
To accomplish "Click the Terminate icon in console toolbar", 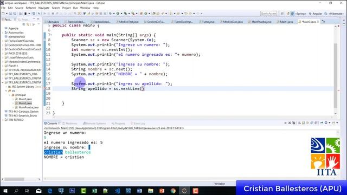I will point(285,123).
